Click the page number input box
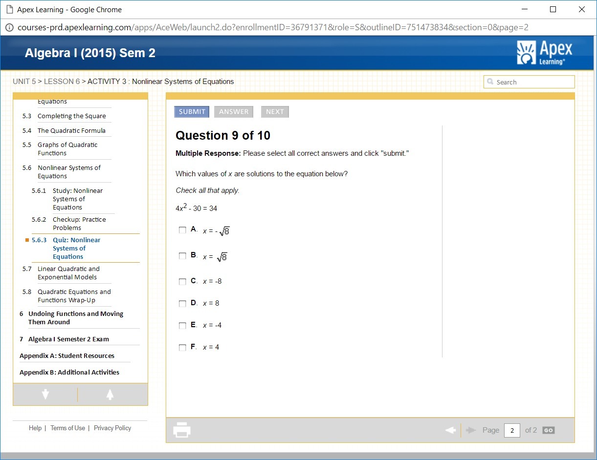The image size is (597, 460). click(512, 430)
